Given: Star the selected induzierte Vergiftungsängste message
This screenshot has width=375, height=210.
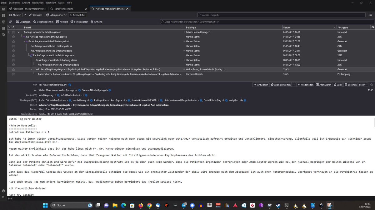Looking at the screenshot, I should tap(13, 69).
